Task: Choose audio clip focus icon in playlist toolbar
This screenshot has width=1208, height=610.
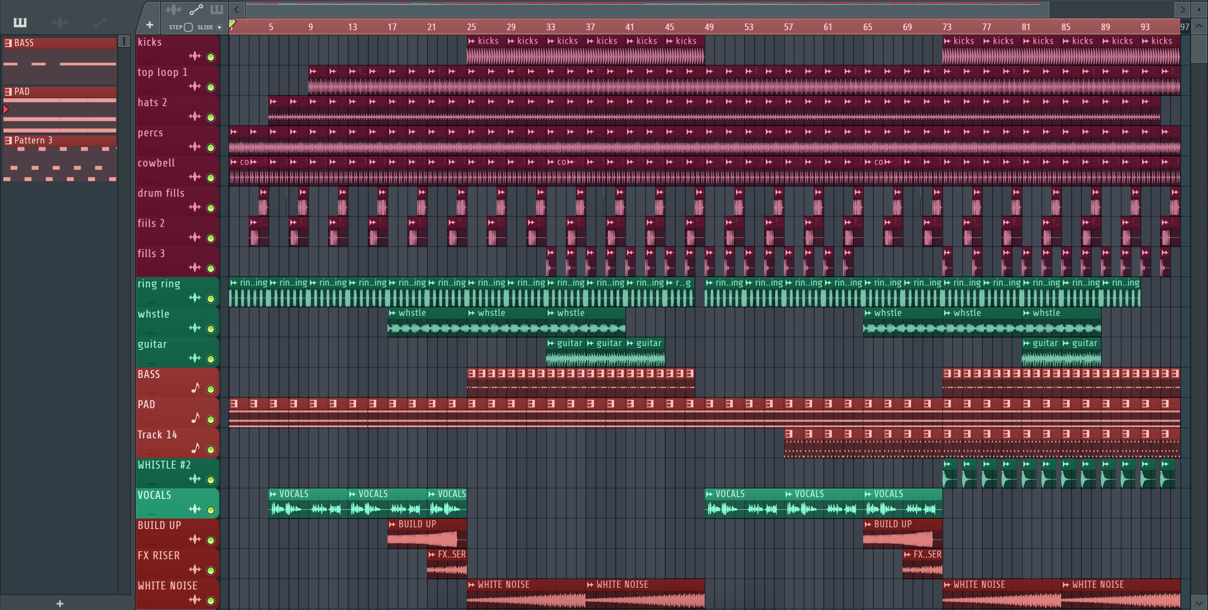Action: tap(174, 9)
